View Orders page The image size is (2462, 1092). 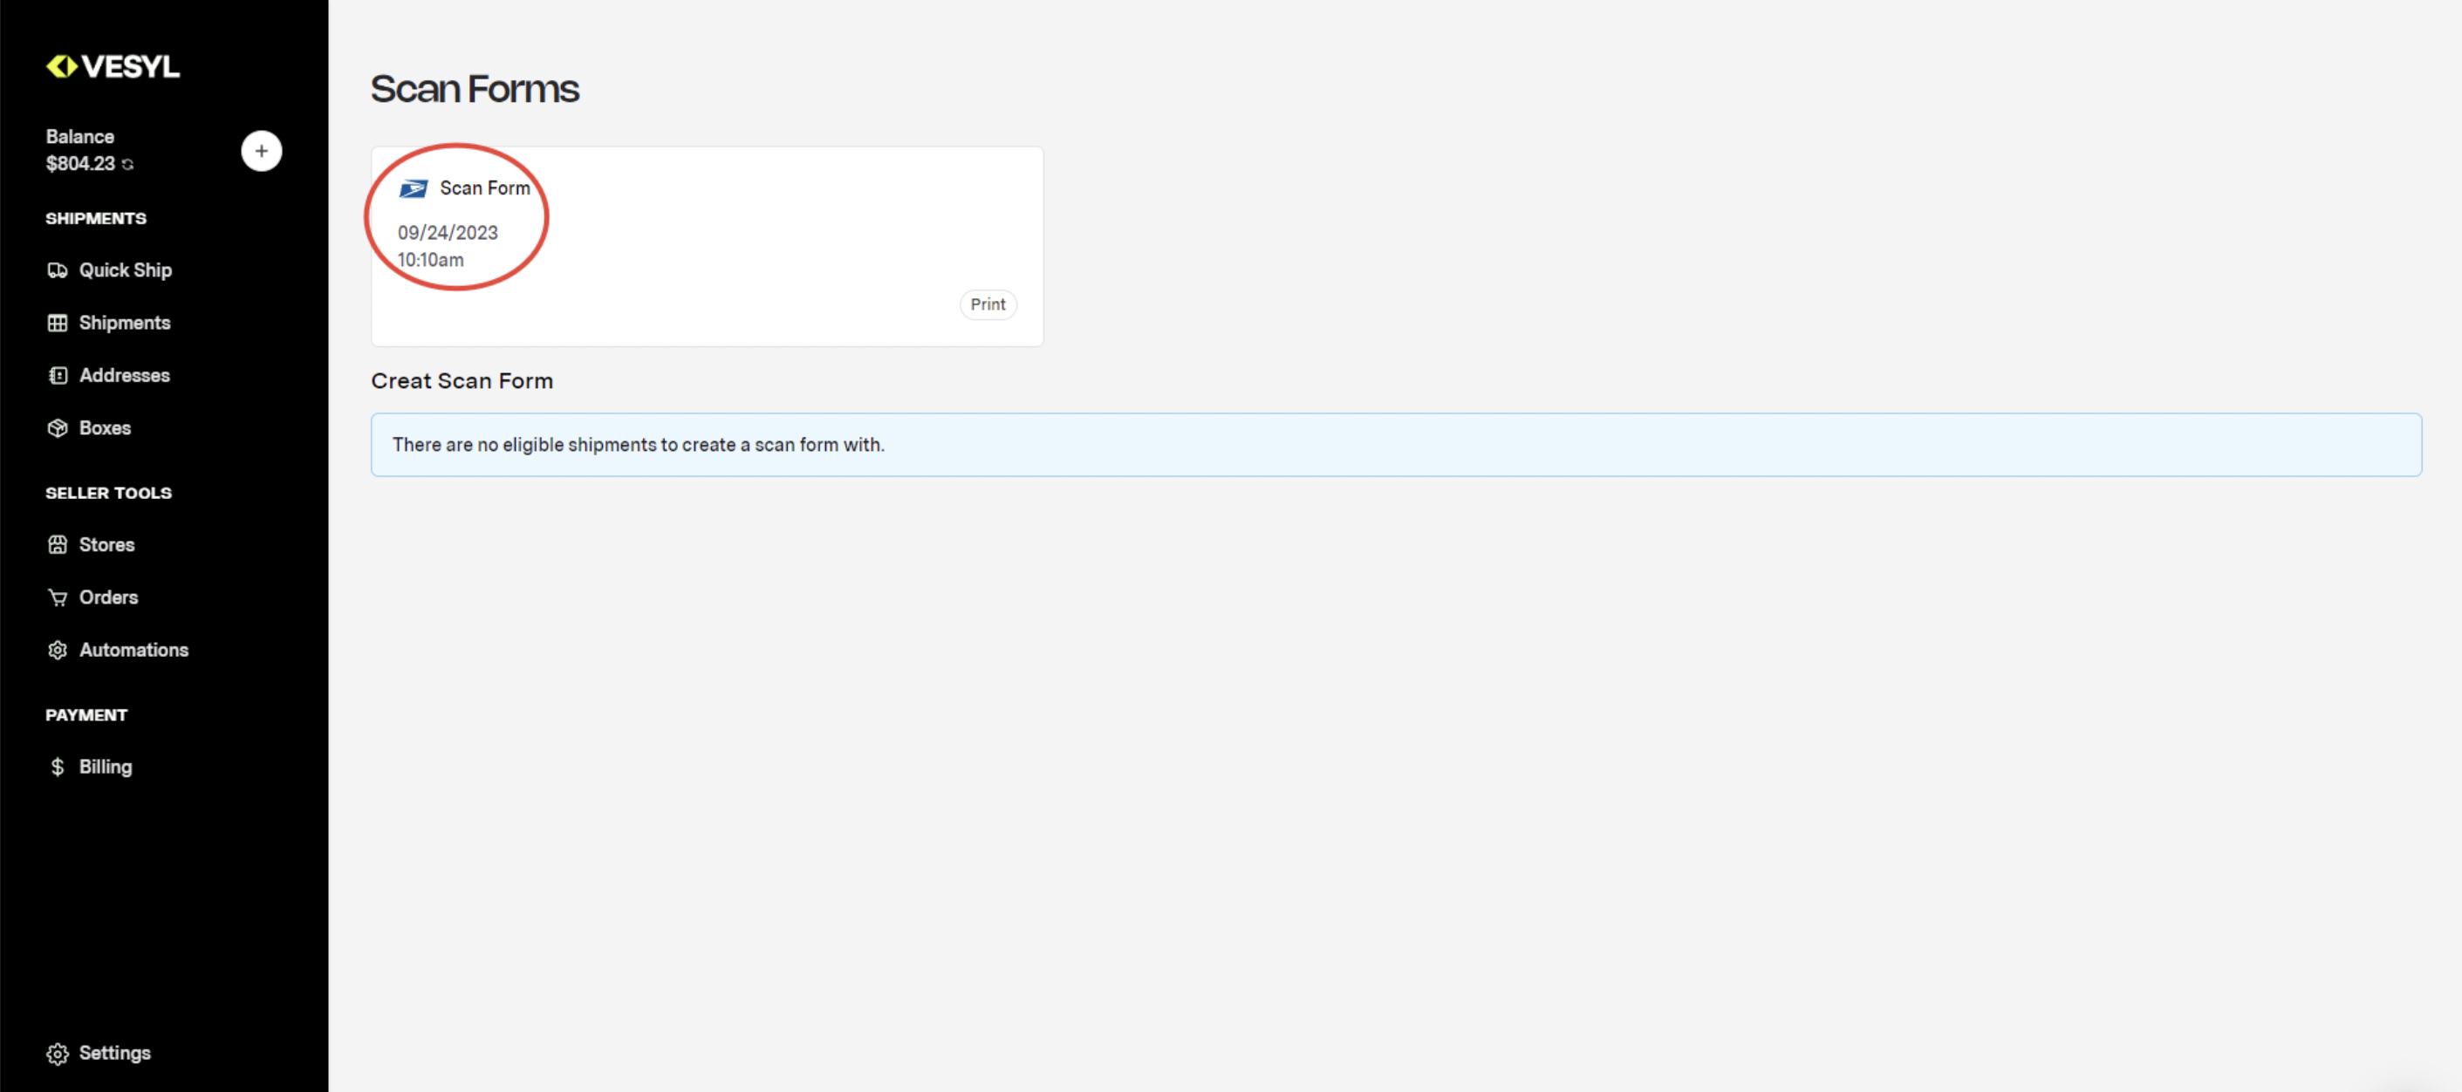coord(108,597)
